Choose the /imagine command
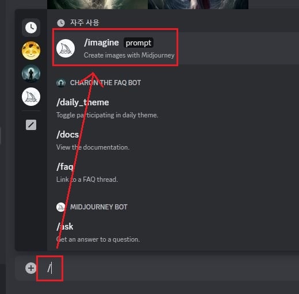Screen dimensions: 299x294 (172, 48)
